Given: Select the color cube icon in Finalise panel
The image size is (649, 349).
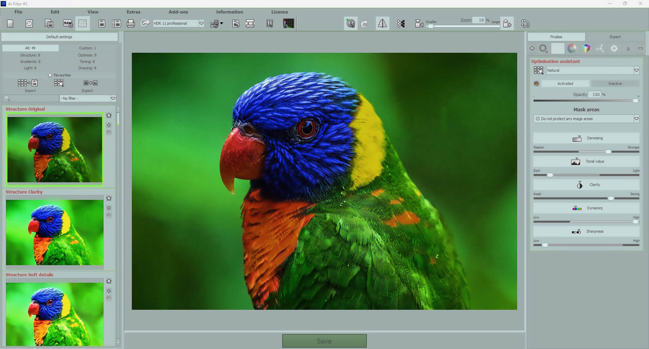Looking at the screenshot, I should 586,48.
